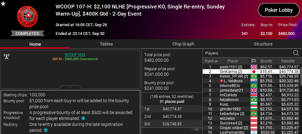Expand the payout list down chevron
This screenshot has height=134, width=302.
pos(197,129)
